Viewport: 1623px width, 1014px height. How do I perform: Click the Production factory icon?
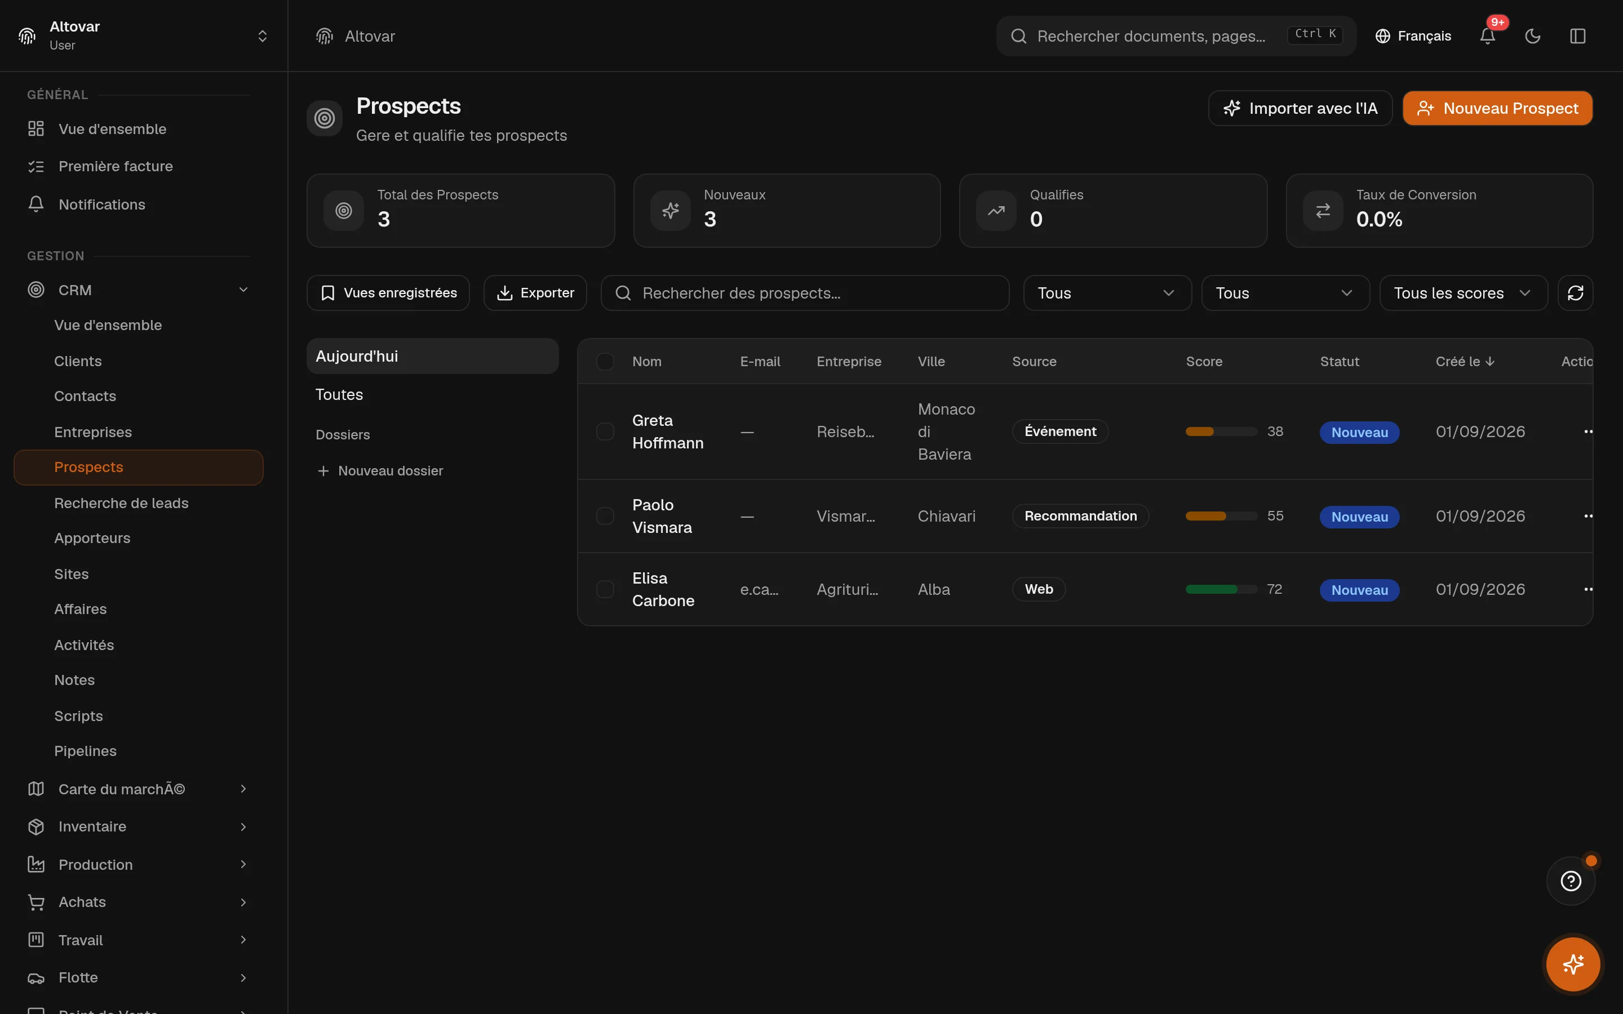tap(36, 865)
